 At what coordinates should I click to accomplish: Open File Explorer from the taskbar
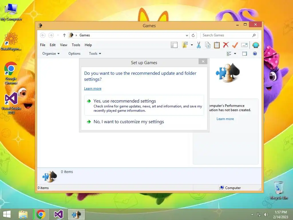[x=23, y=214]
